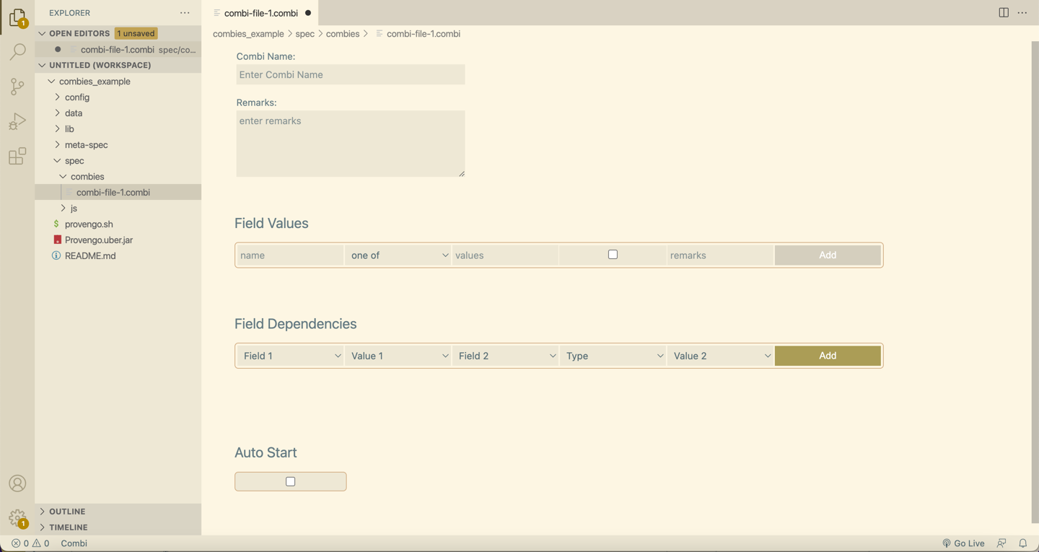
Task: Click spec in the breadcrumb
Action: (x=304, y=34)
